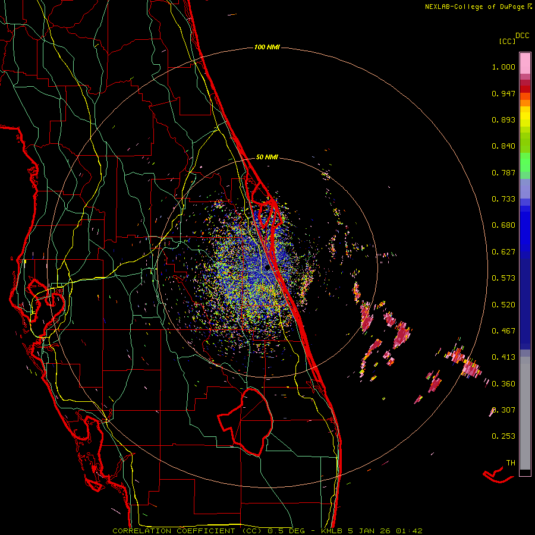This screenshot has width=535, height=535.
Task: Click the bright green color bar segment
Action: tap(525, 162)
